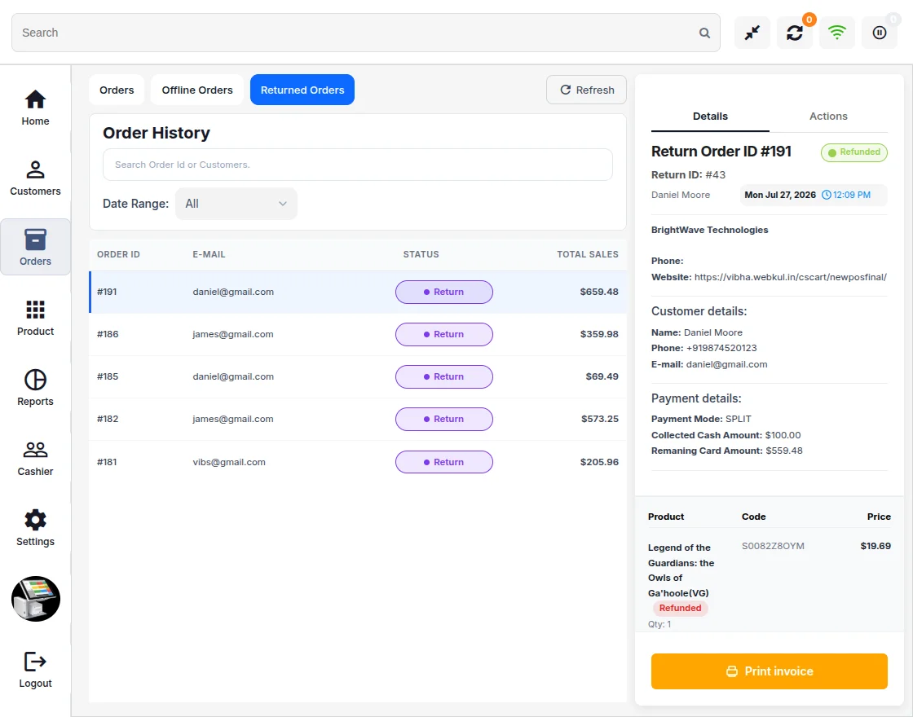
Task: Click product code S0082Z8OYM
Action: [773, 546]
